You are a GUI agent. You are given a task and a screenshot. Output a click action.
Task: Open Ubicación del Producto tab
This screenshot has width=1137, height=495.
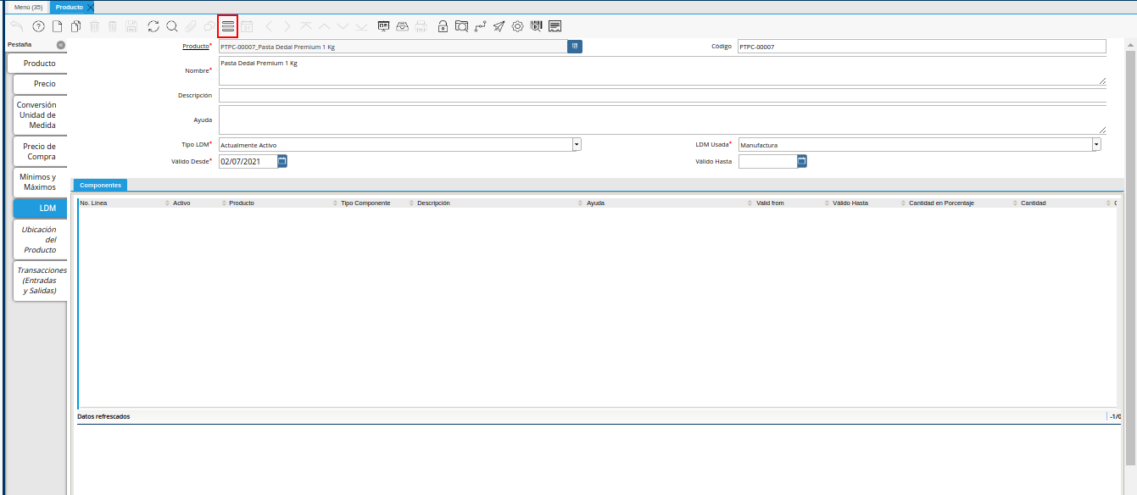tap(39, 240)
